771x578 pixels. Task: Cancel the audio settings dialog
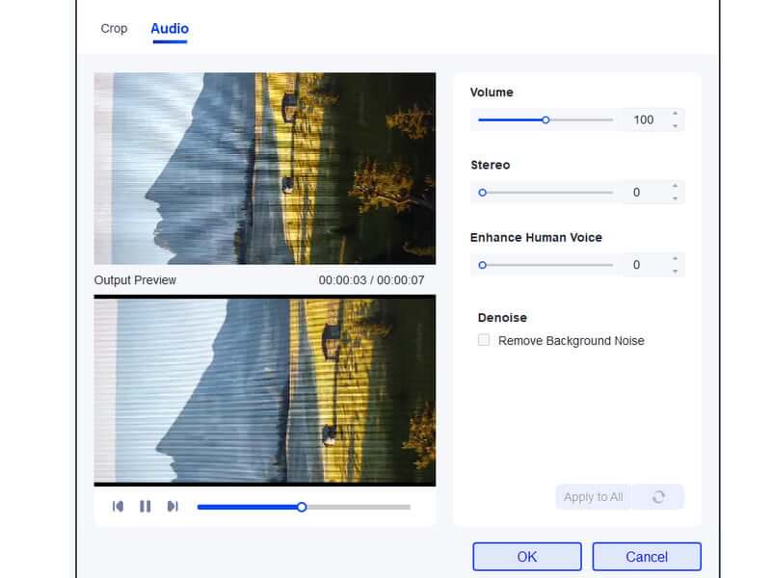point(649,557)
